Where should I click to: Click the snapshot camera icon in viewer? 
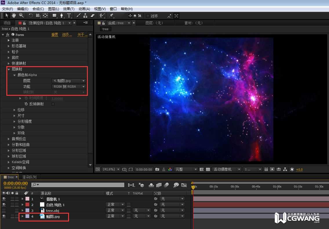point(157,170)
